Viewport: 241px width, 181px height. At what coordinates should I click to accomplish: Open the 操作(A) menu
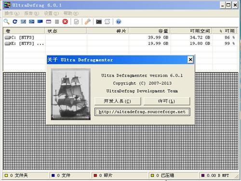coord(12,14)
